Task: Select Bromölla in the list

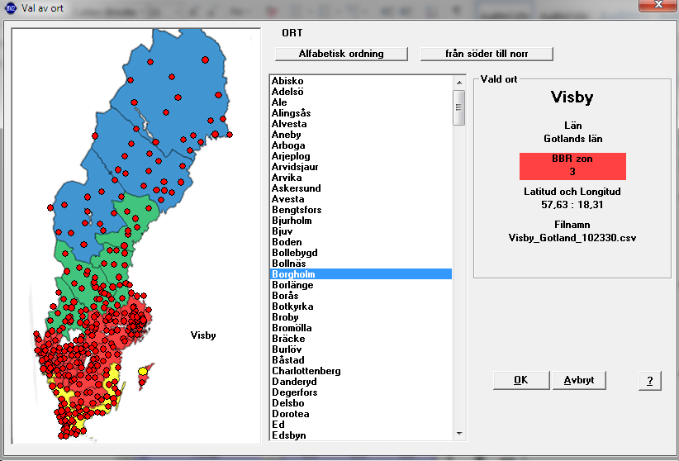Action: [361, 328]
